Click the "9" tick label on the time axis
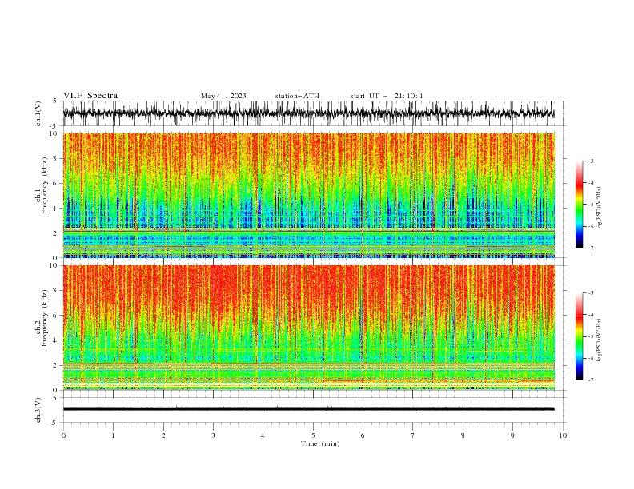The image size is (634, 489). pyautogui.click(x=512, y=435)
